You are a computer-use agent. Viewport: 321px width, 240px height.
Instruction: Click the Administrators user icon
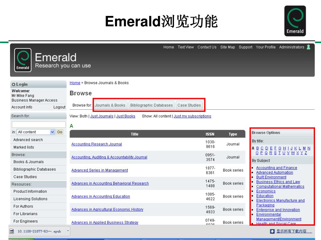tap(308, 47)
